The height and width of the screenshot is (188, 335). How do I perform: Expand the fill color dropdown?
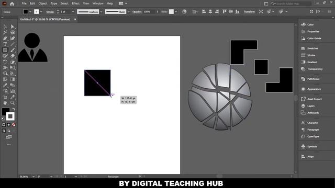(30, 12)
